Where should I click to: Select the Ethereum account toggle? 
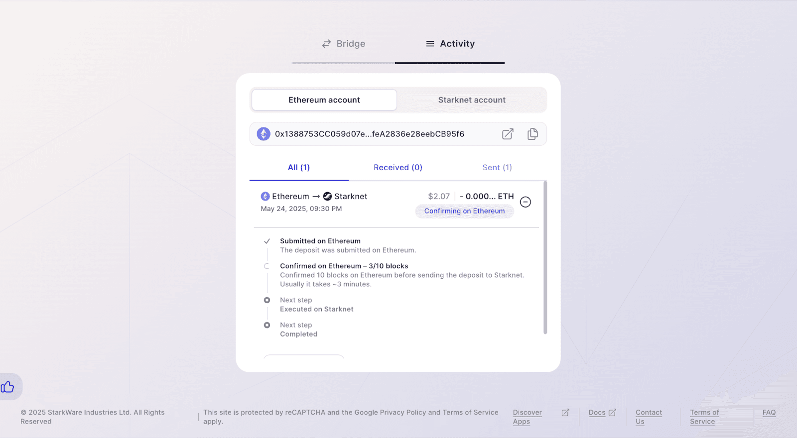pyautogui.click(x=324, y=100)
